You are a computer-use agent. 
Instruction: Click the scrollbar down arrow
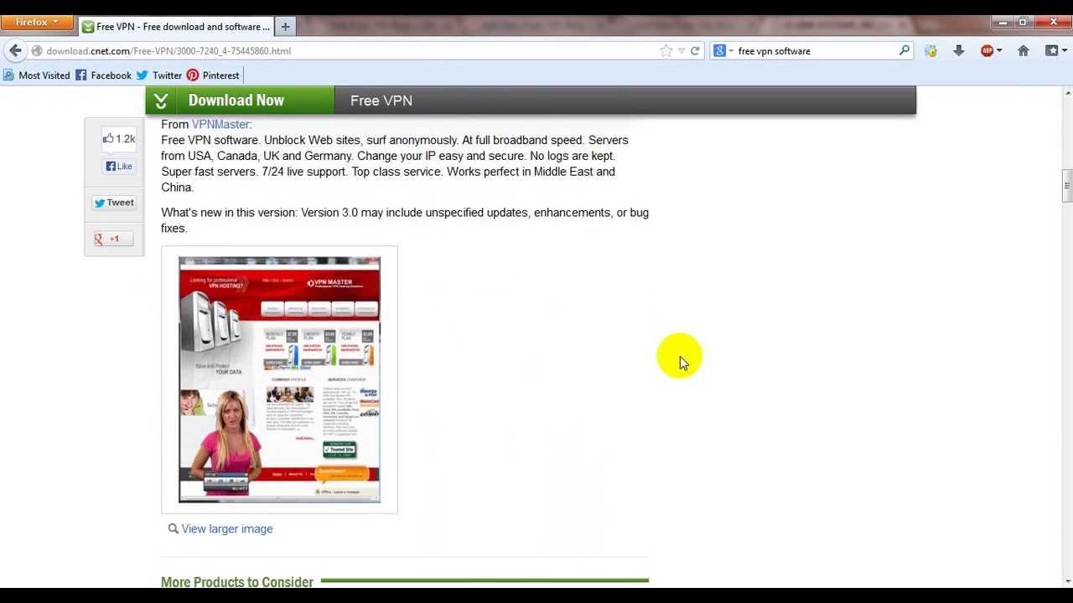point(1066,581)
